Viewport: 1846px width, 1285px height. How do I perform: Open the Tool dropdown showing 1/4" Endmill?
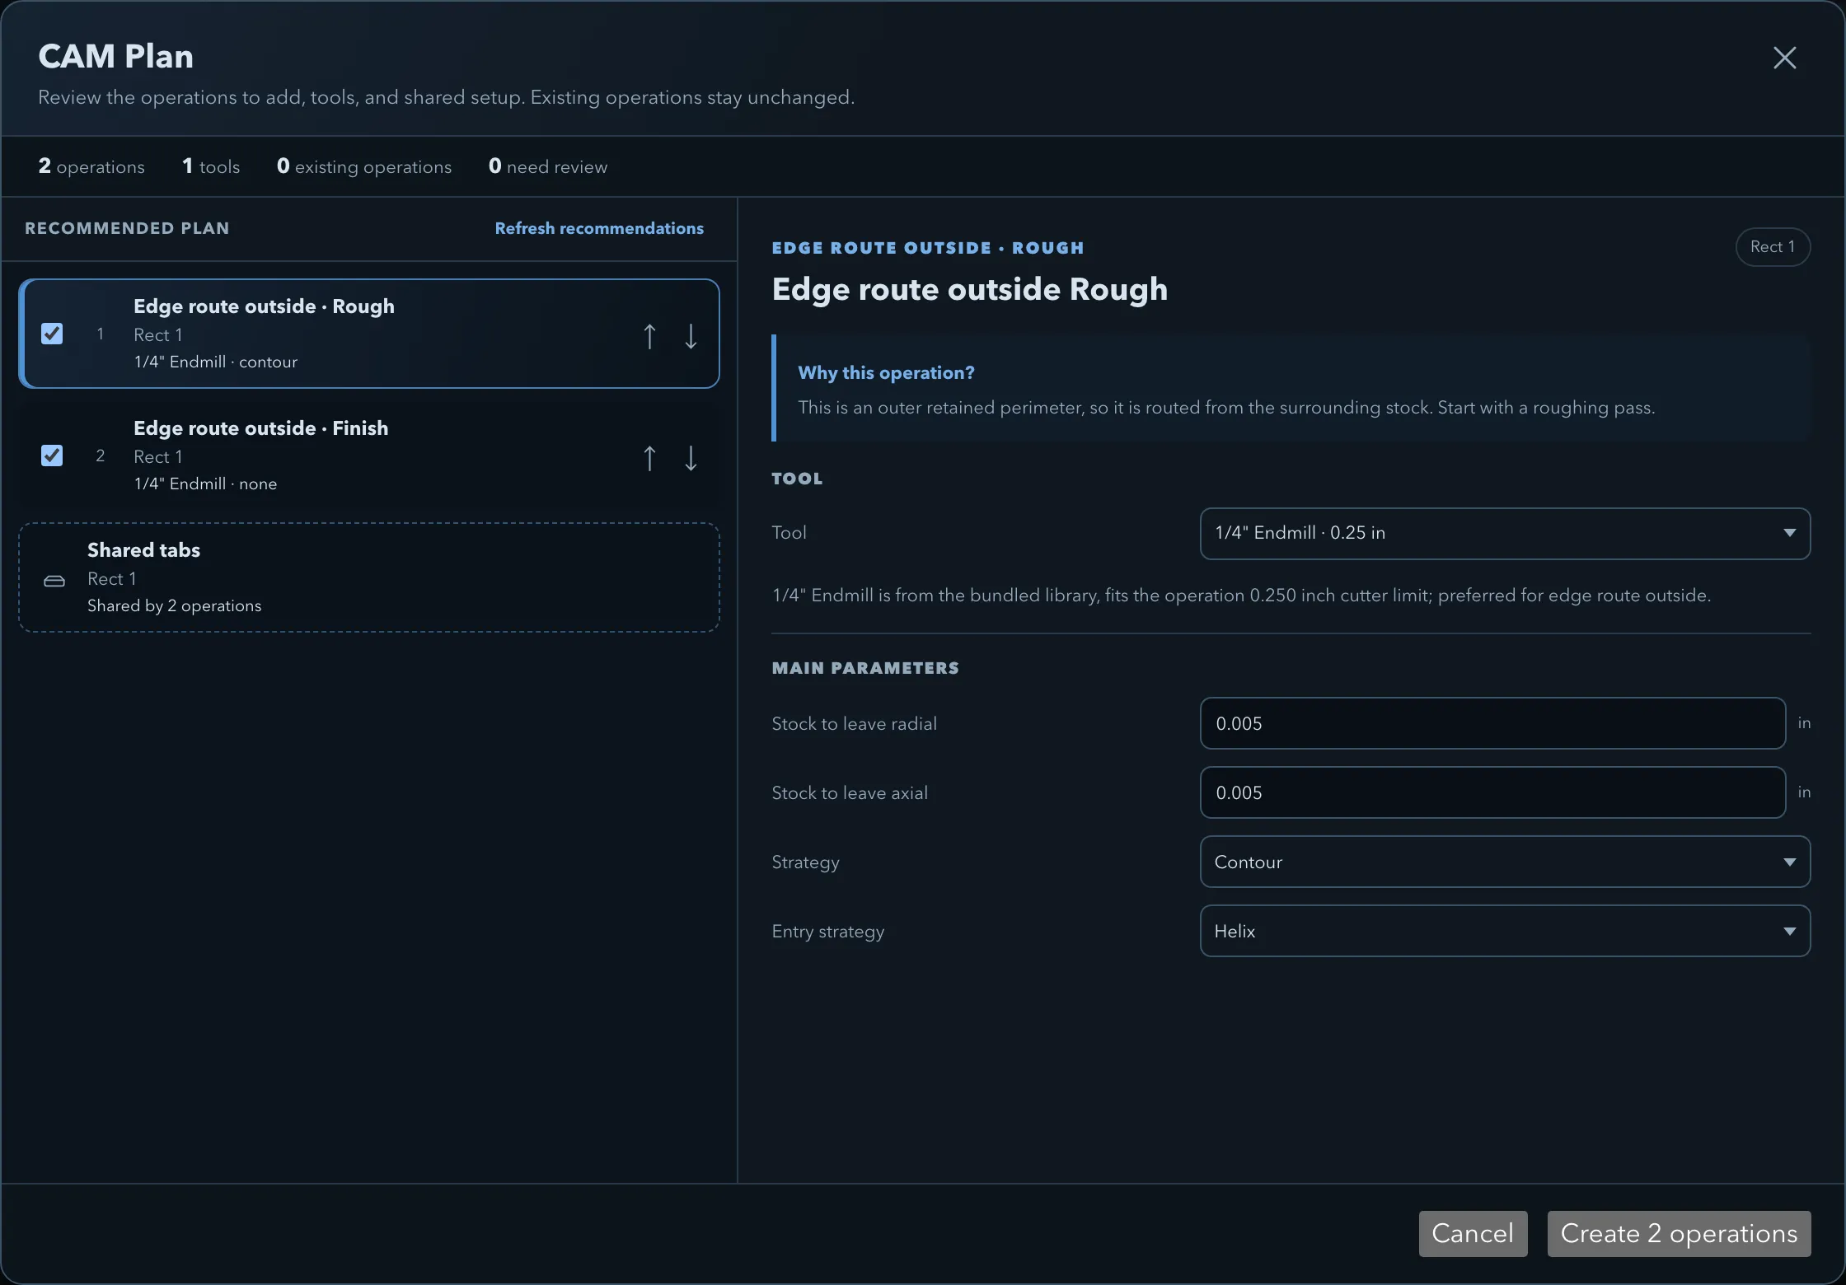click(x=1505, y=533)
